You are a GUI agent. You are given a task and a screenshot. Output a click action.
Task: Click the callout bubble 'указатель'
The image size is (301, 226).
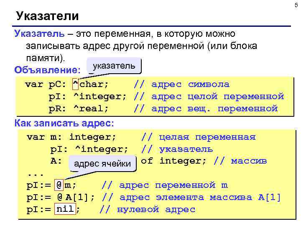[114, 66]
